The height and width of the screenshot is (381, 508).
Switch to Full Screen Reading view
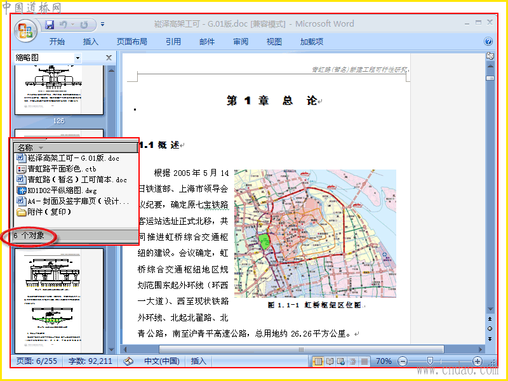[330, 361]
